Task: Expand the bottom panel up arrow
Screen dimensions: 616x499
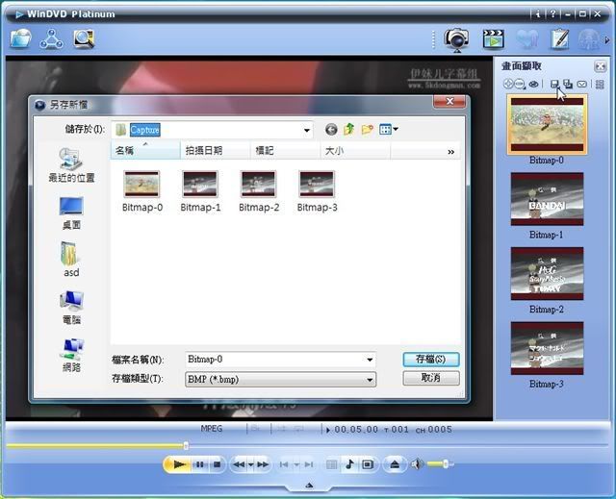Action: coord(309,486)
